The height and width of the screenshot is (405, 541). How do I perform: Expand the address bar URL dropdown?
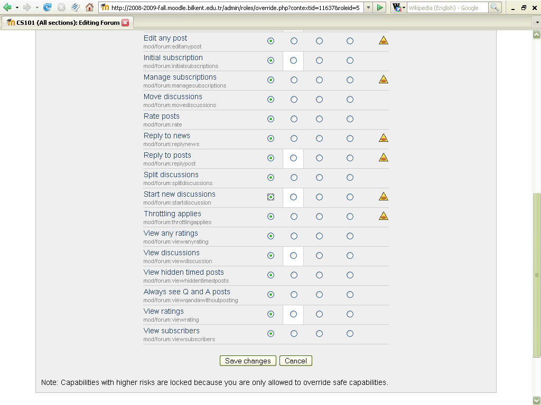[368, 7]
